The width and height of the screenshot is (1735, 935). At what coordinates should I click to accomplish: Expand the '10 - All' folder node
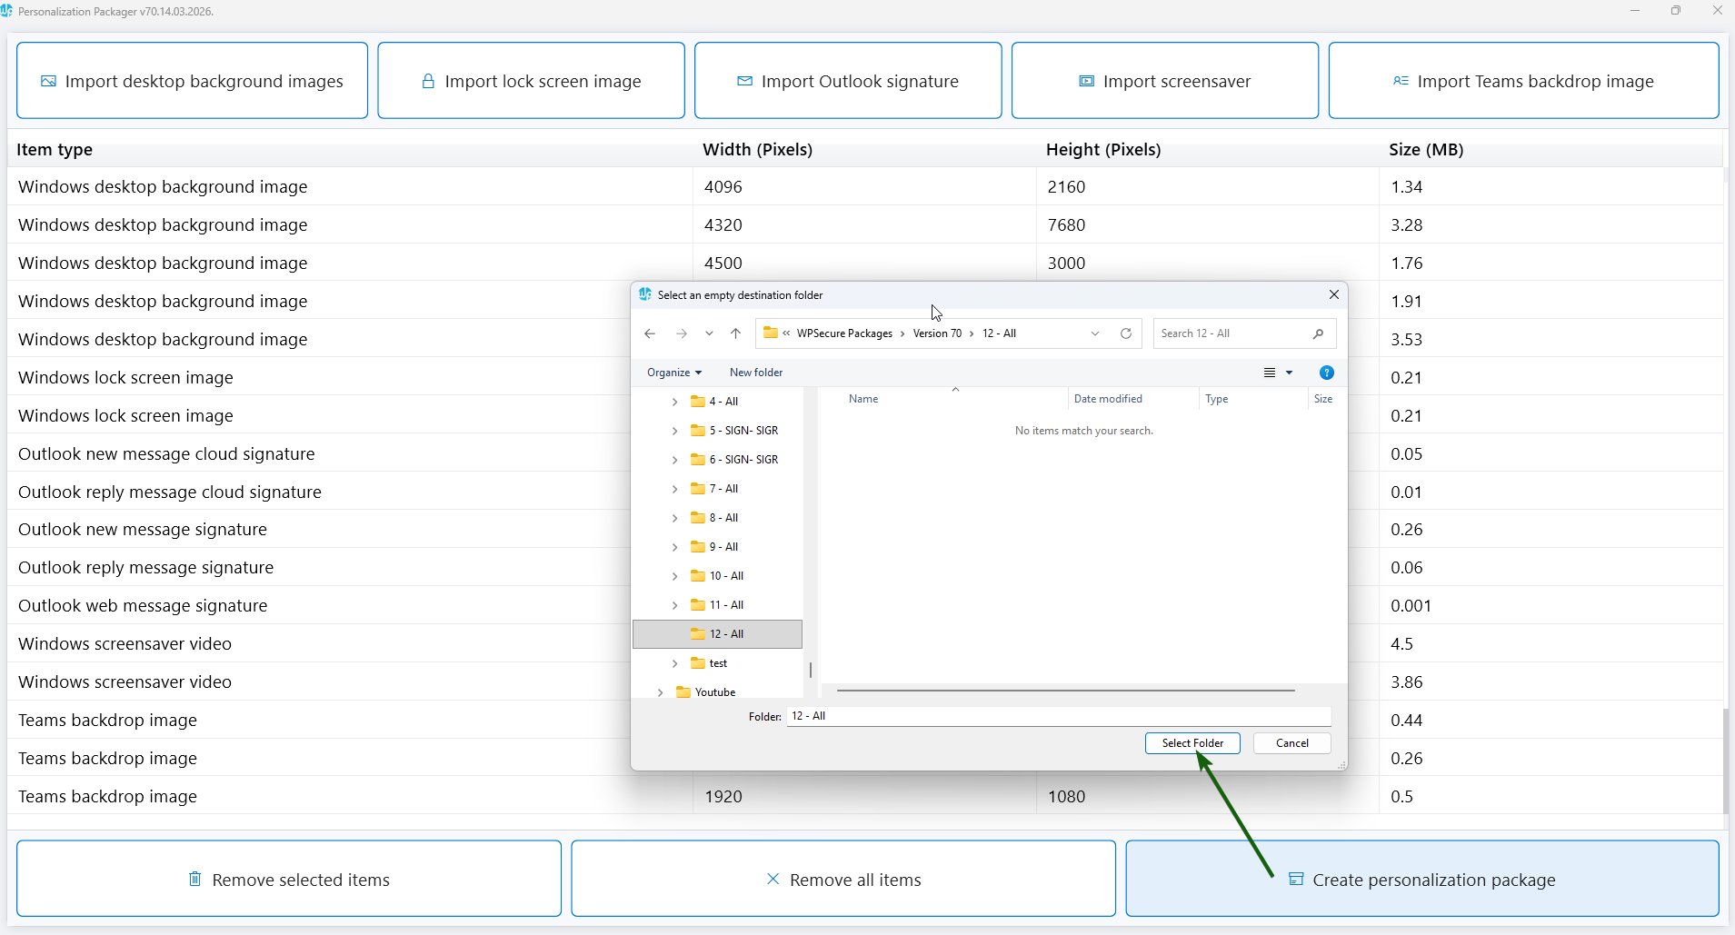click(x=674, y=576)
